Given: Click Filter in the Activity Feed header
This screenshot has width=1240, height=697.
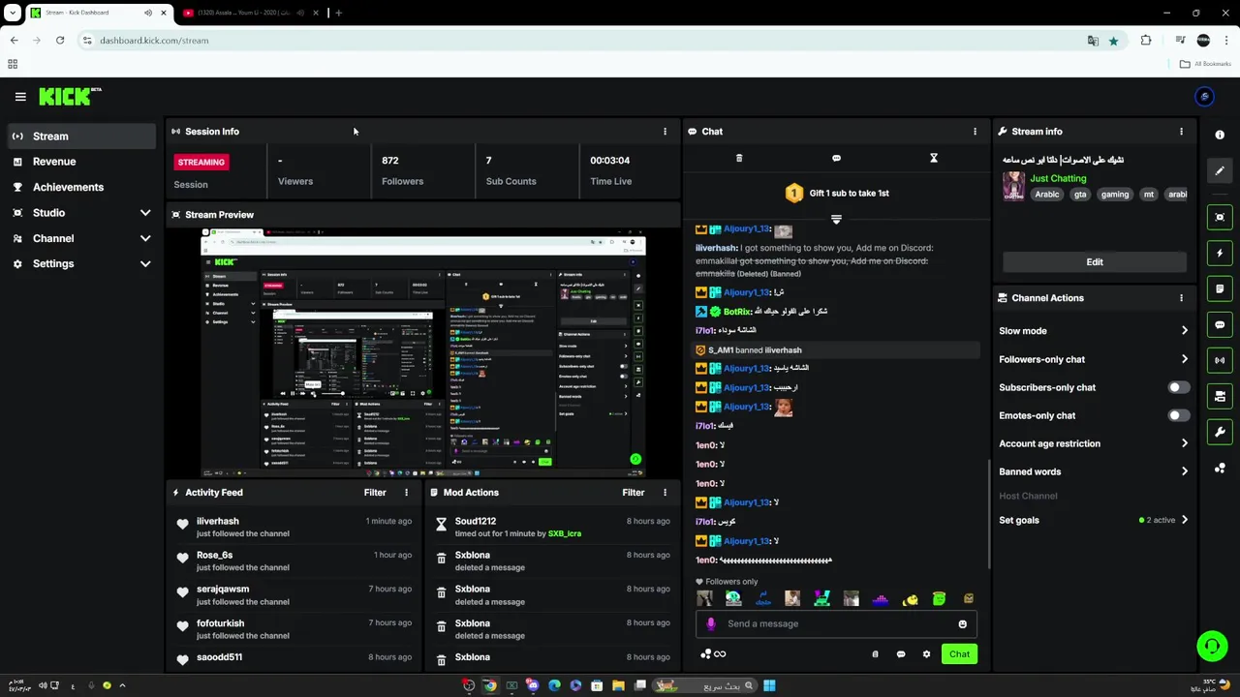Looking at the screenshot, I should 375,493.
